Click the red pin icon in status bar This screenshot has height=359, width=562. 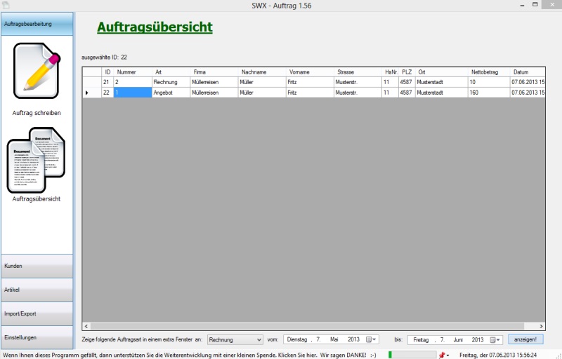442,355
